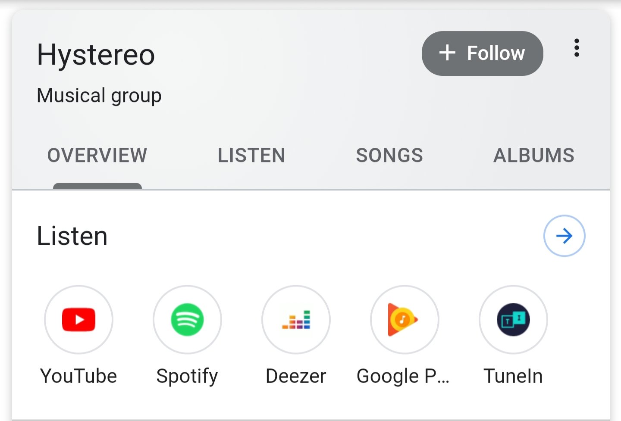Click the YouTube text label

[x=78, y=376]
